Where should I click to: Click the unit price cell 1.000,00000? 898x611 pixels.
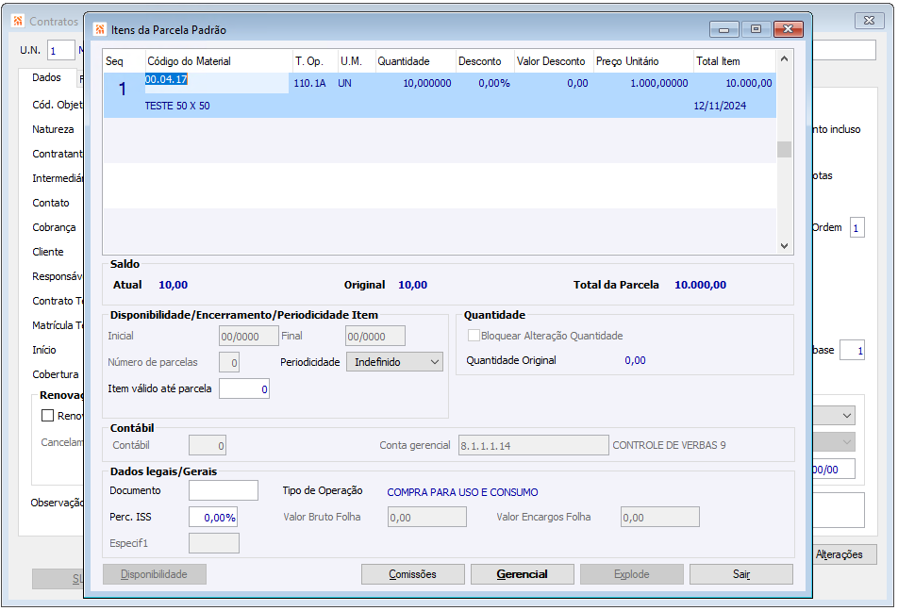(659, 84)
